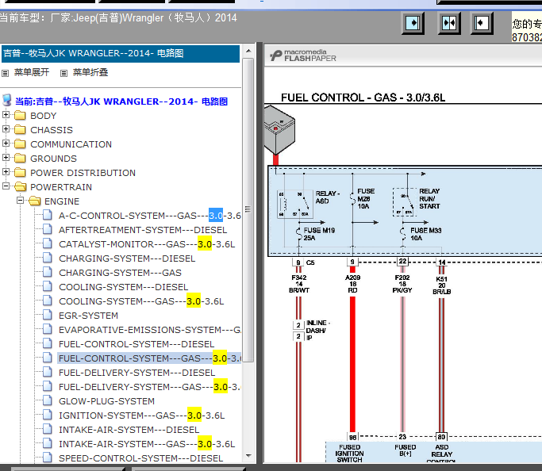Click the document icon for GLOW-PLUG-SYSTEM

pyautogui.click(x=48, y=400)
